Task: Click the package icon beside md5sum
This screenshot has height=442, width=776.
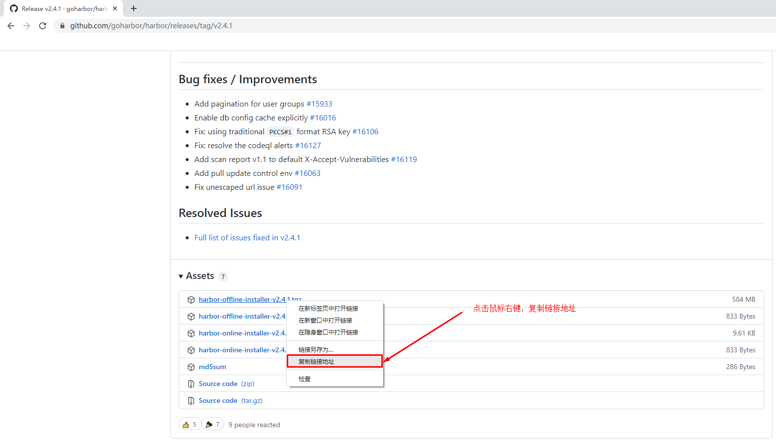Action: pyautogui.click(x=191, y=367)
